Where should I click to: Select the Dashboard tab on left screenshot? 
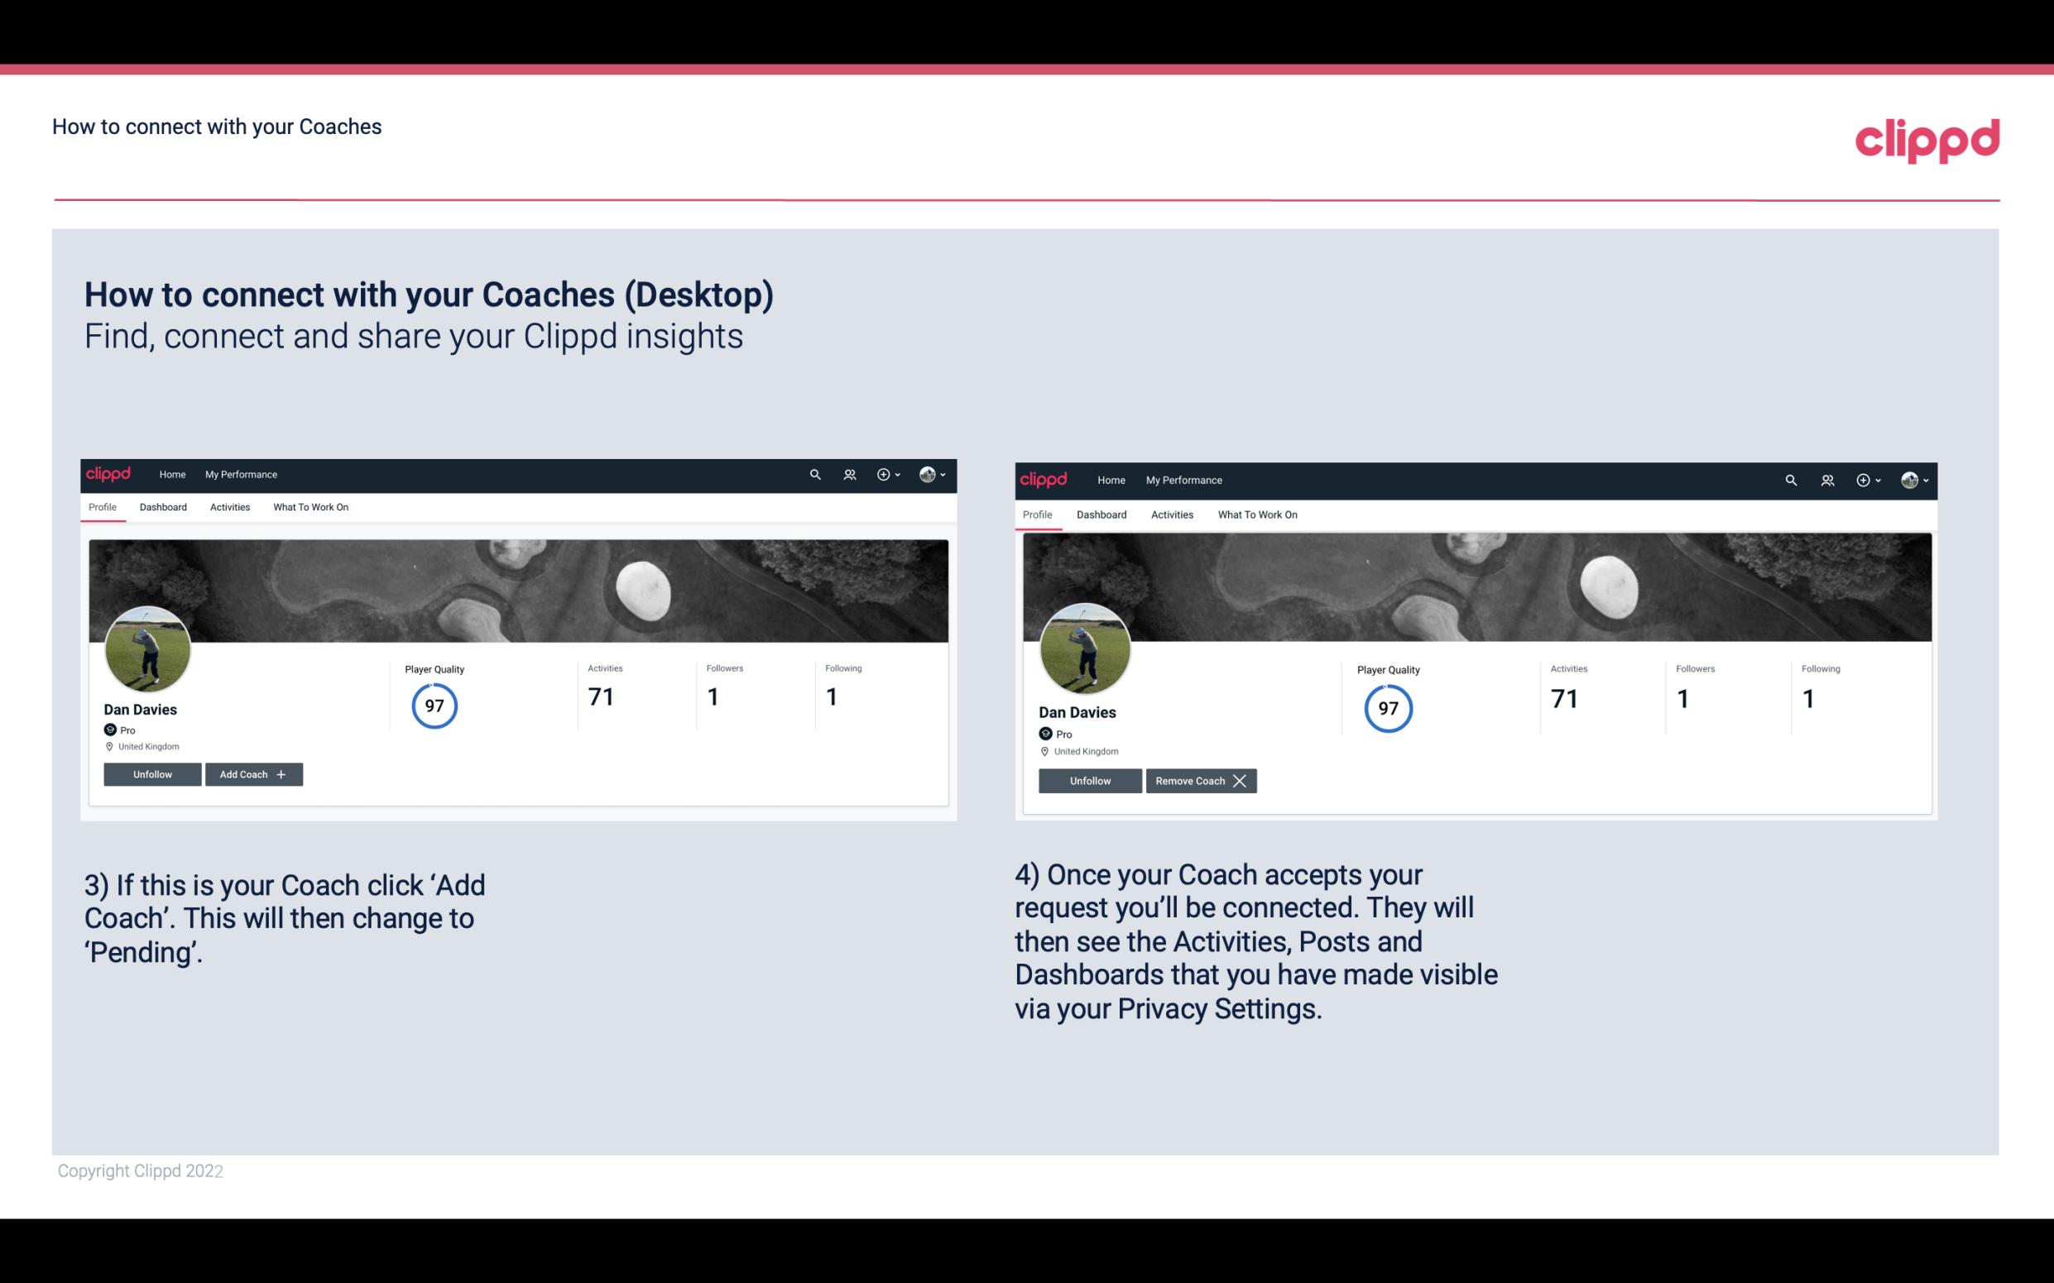click(163, 507)
